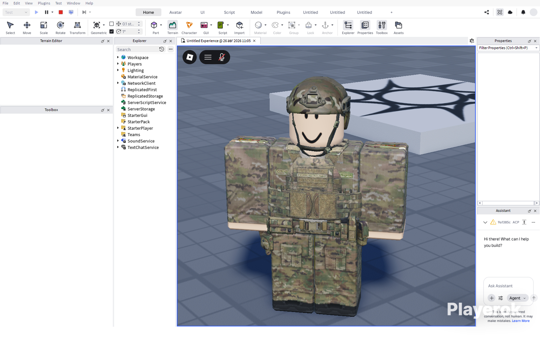This screenshot has height=337, width=540.
Task: Click the share icon at top right
Action: coord(487,12)
